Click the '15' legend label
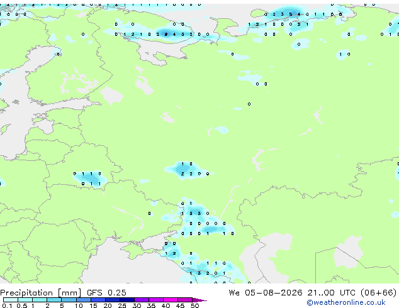399x308 pixels. pyautogui.click(x=93, y=305)
